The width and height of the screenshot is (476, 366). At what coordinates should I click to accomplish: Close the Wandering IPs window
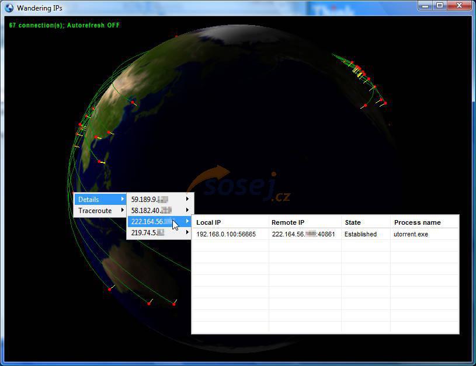tap(460, 6)
